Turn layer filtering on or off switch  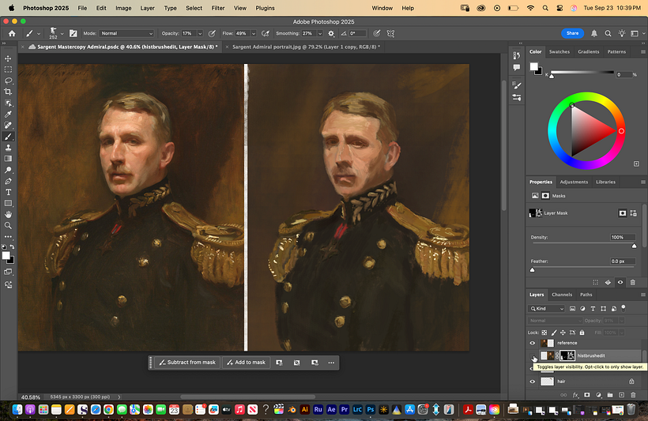click(624, 308)
